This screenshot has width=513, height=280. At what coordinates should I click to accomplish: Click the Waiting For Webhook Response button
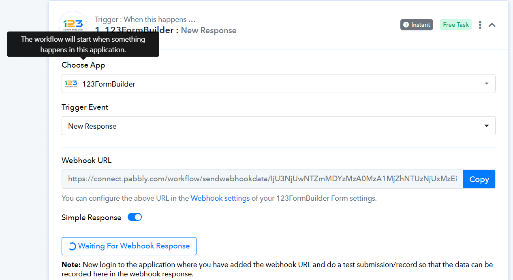tap(129, 246)
